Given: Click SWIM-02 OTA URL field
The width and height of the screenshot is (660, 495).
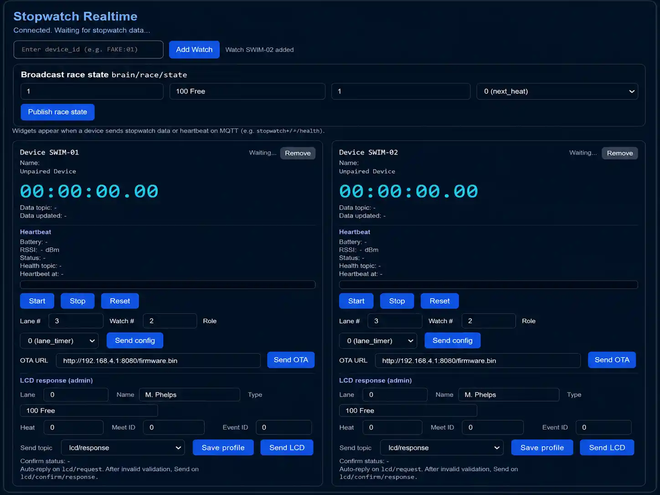Looking at the screenshot, I should (x=478, y=361).
